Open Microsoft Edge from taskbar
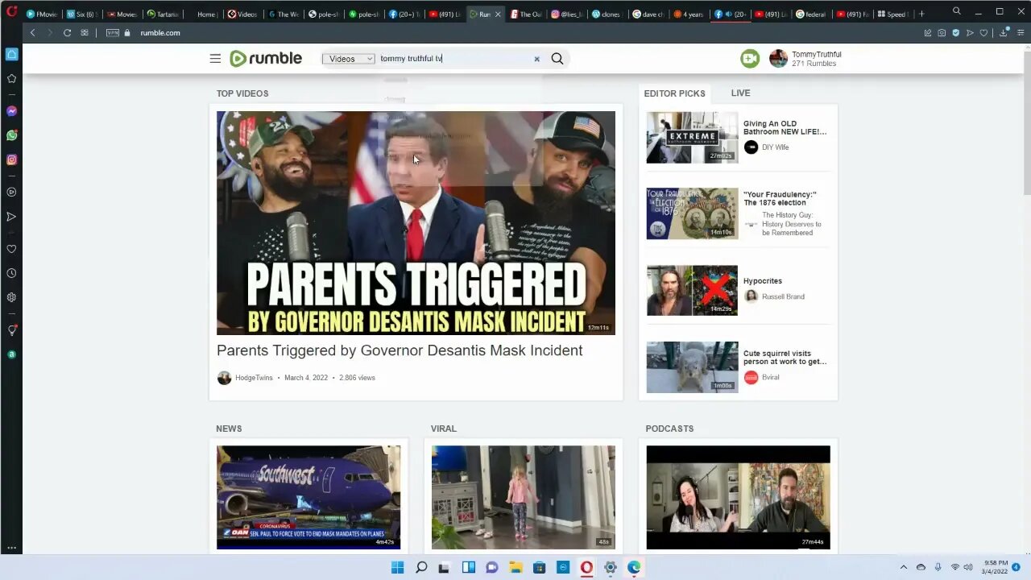1031x580 pixels. tap(634, 567)
